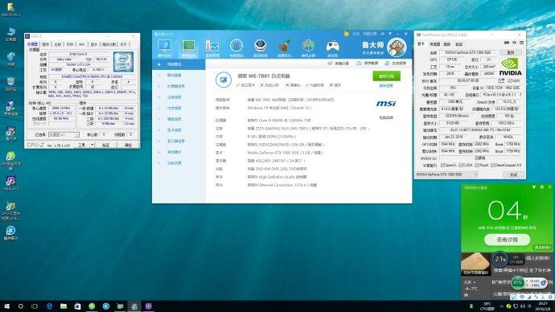555x312 pixels.
Task: Select hard disk info in Ludashi sidebar
Action: coord(175,119)
